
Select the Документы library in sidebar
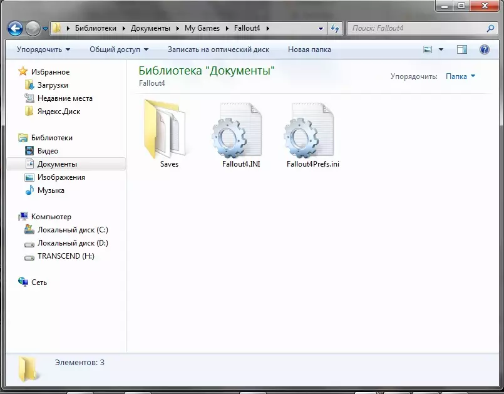66,164
